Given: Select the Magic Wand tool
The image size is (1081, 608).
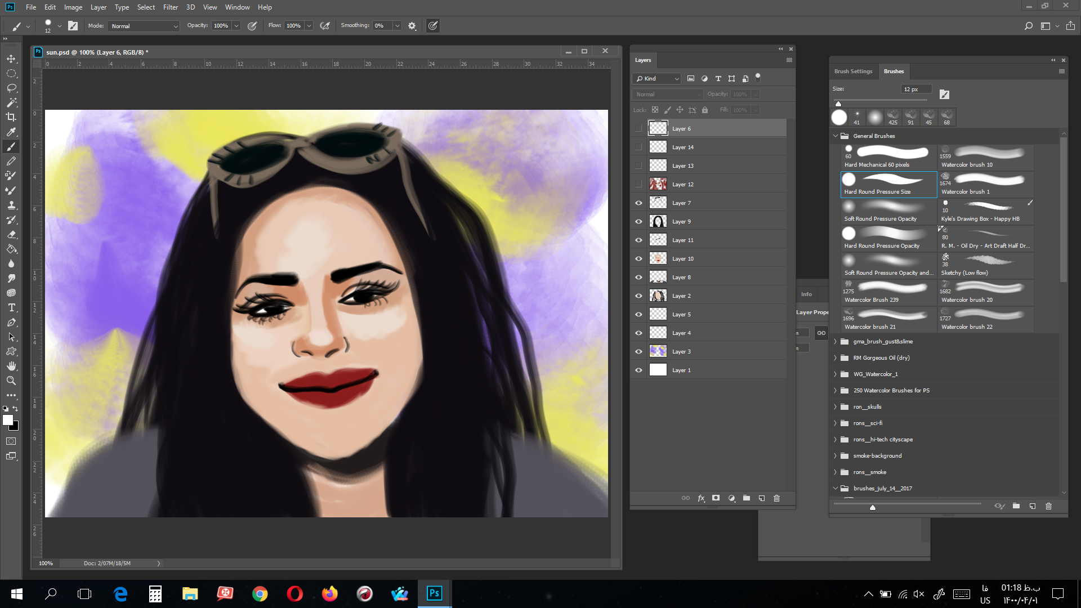Looking at the screenshot, I should [11, 102].
